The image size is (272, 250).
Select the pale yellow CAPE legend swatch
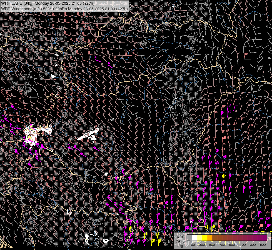[x=200, y=237]
